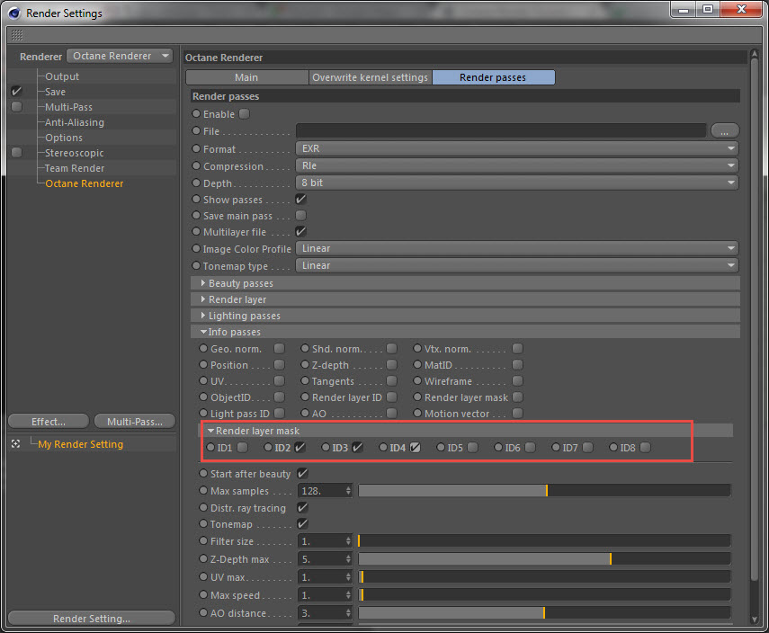Click the Cinema 4D logo in title bar
This screenshot has height=633, width=769.
tap(14, 13)
